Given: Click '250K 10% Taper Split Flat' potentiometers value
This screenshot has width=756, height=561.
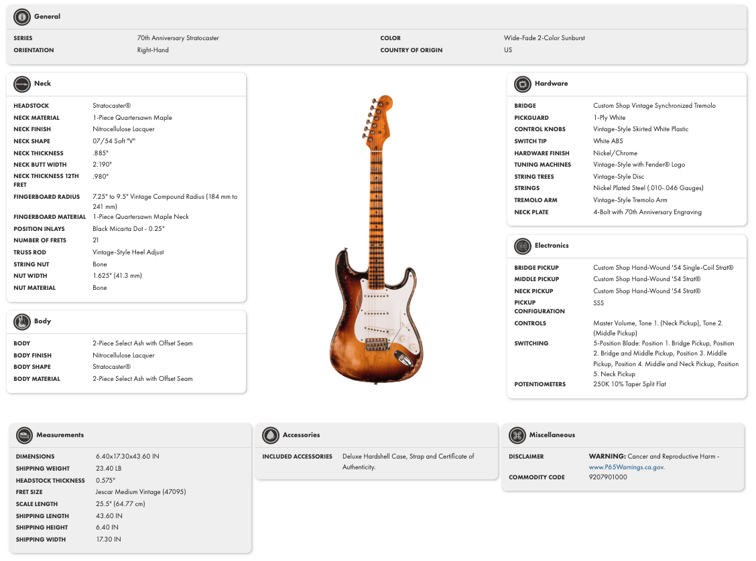Looking at the screenshot, I should click(630, 384).
